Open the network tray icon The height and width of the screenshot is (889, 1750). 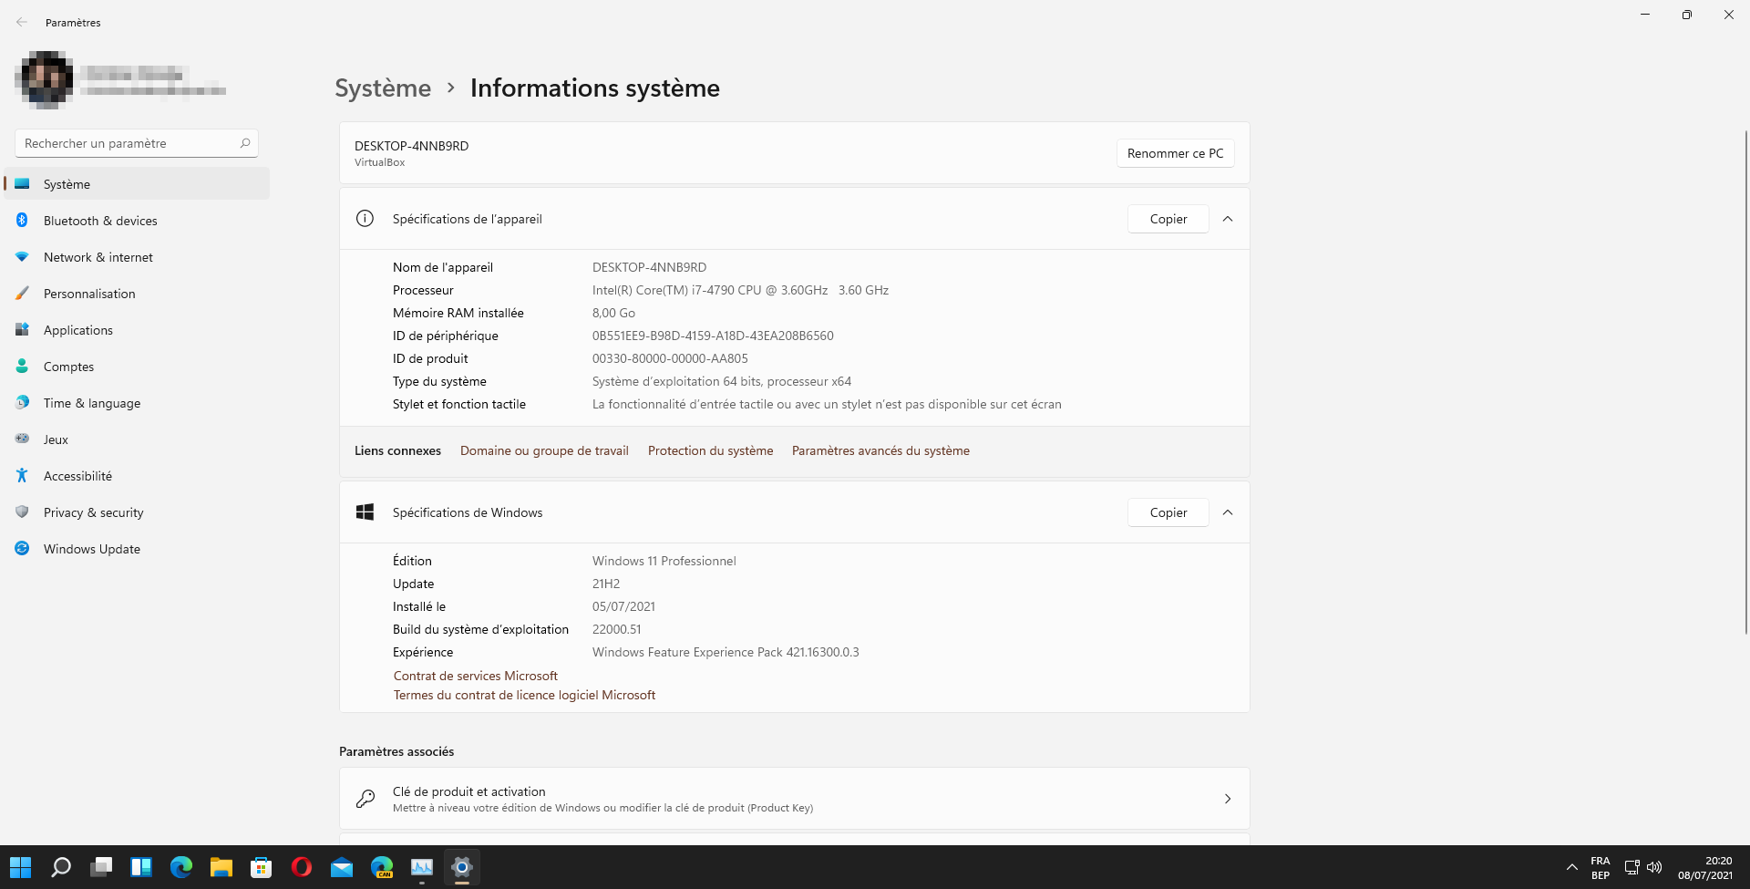coord(1632,867)
